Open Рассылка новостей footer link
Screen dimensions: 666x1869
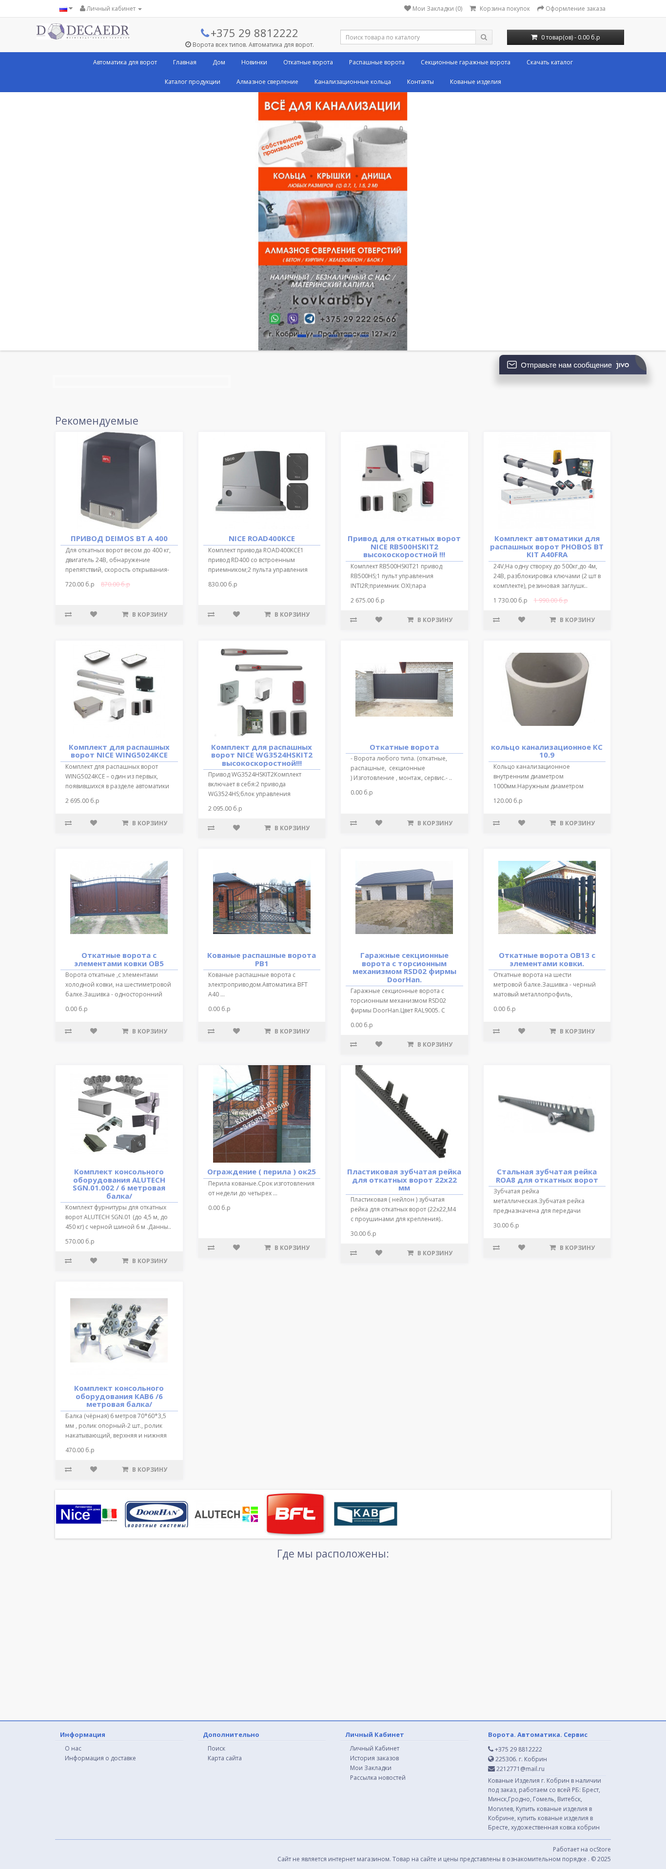pyautogui.click(x=377, y=1777)
